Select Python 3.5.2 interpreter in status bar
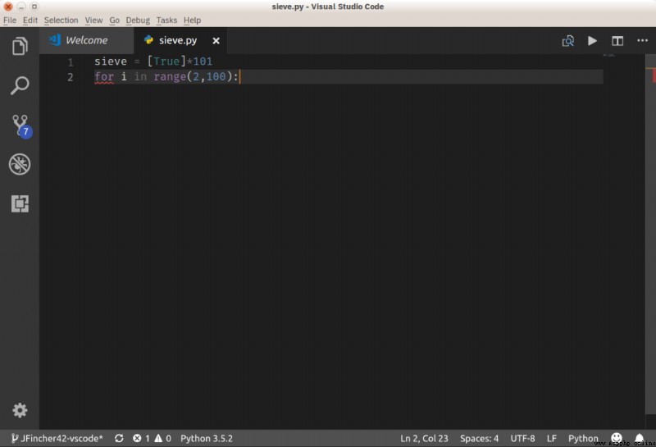This screenshot has width=656, height=447. 207,438
